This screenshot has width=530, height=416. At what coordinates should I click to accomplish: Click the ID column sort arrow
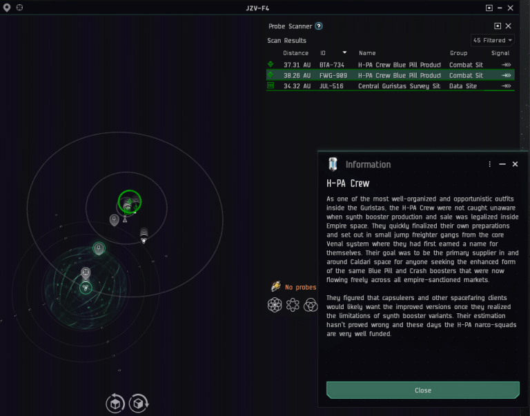[x=344, y=52]
